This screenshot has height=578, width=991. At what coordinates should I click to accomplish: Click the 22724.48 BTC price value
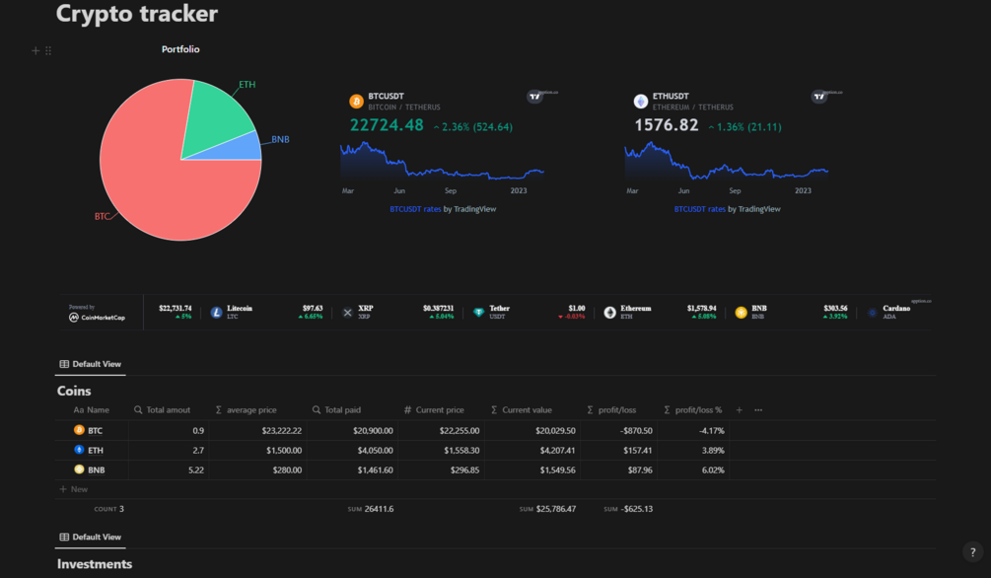coord(387,125)
